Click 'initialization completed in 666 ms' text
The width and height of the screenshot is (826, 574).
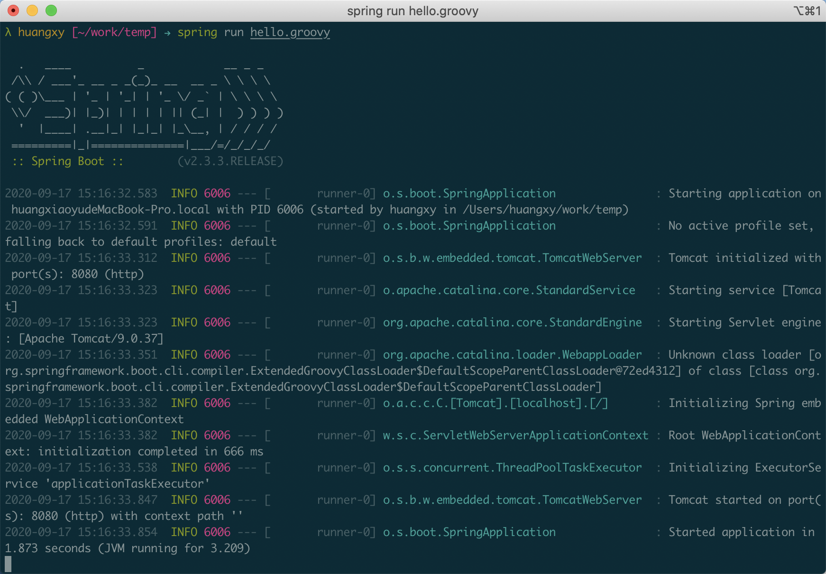(x=151, y=452)
